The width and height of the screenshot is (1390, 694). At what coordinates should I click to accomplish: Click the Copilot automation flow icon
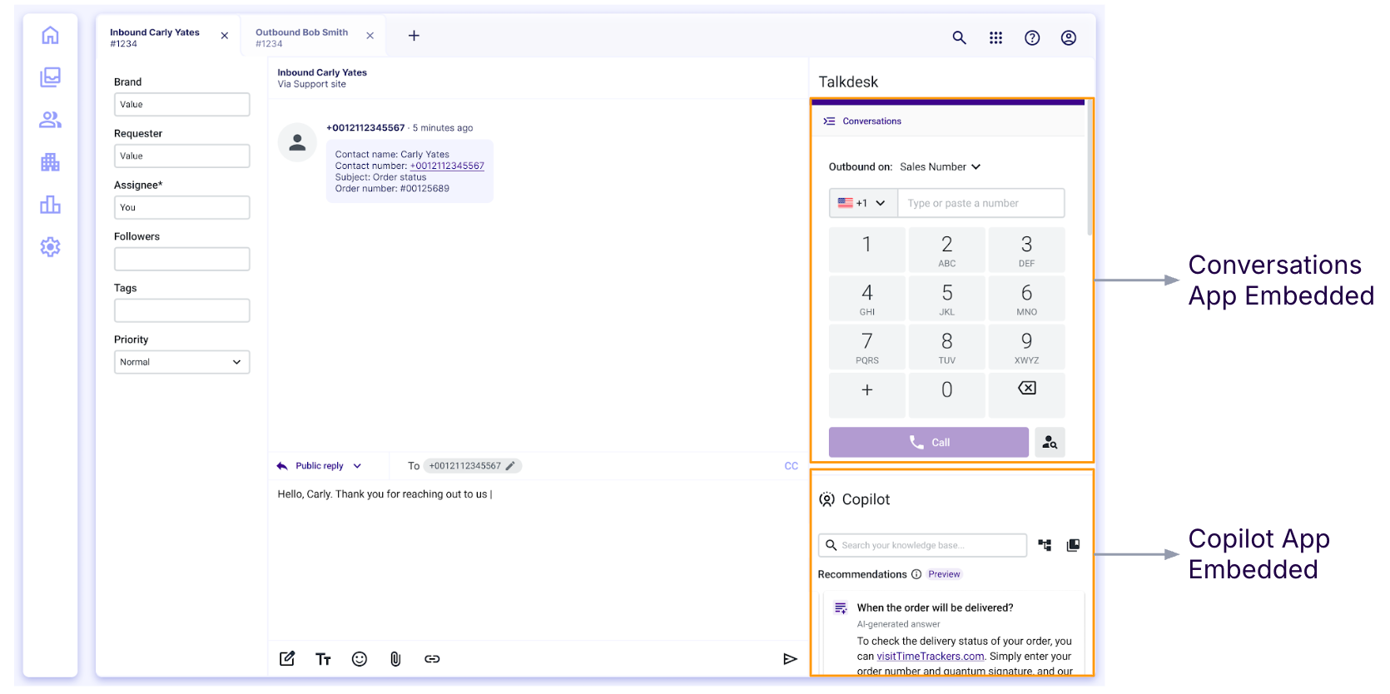tap(1045, 545)
